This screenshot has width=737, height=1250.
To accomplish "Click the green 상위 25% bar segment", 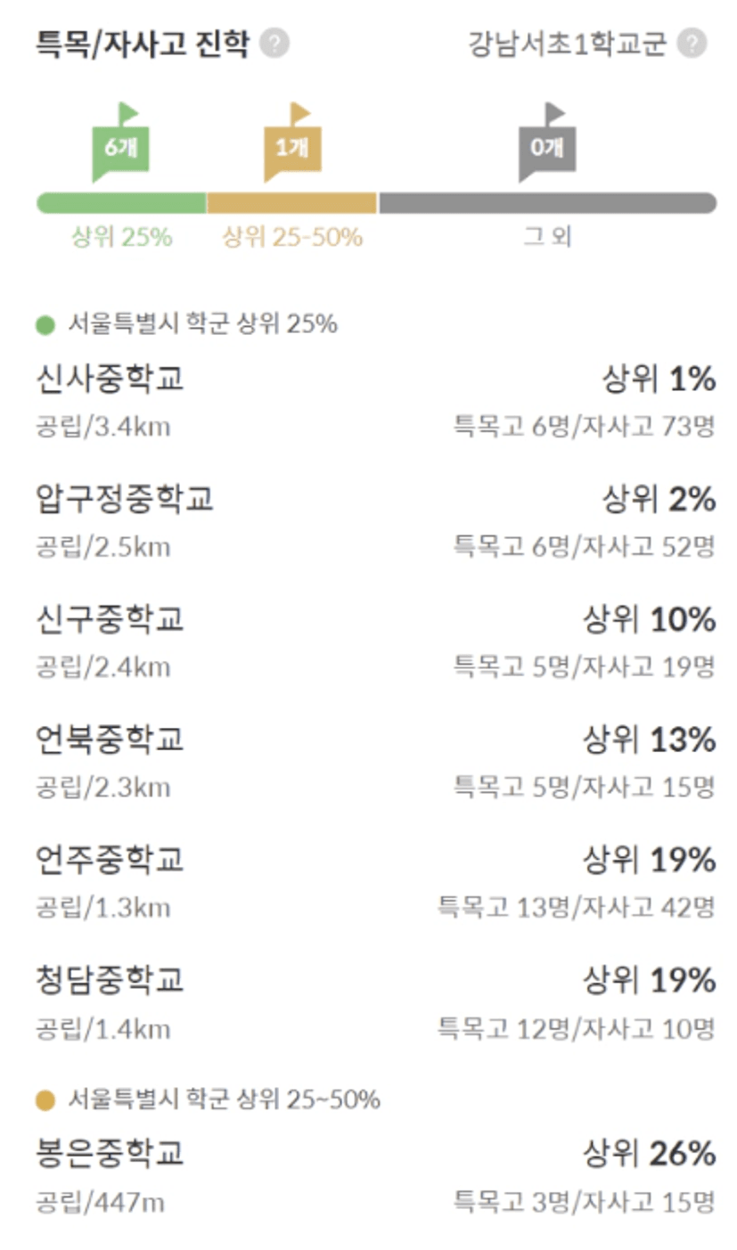I will [x=121, y=203].
